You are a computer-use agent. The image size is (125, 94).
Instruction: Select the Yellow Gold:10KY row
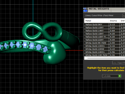point(105,28)
